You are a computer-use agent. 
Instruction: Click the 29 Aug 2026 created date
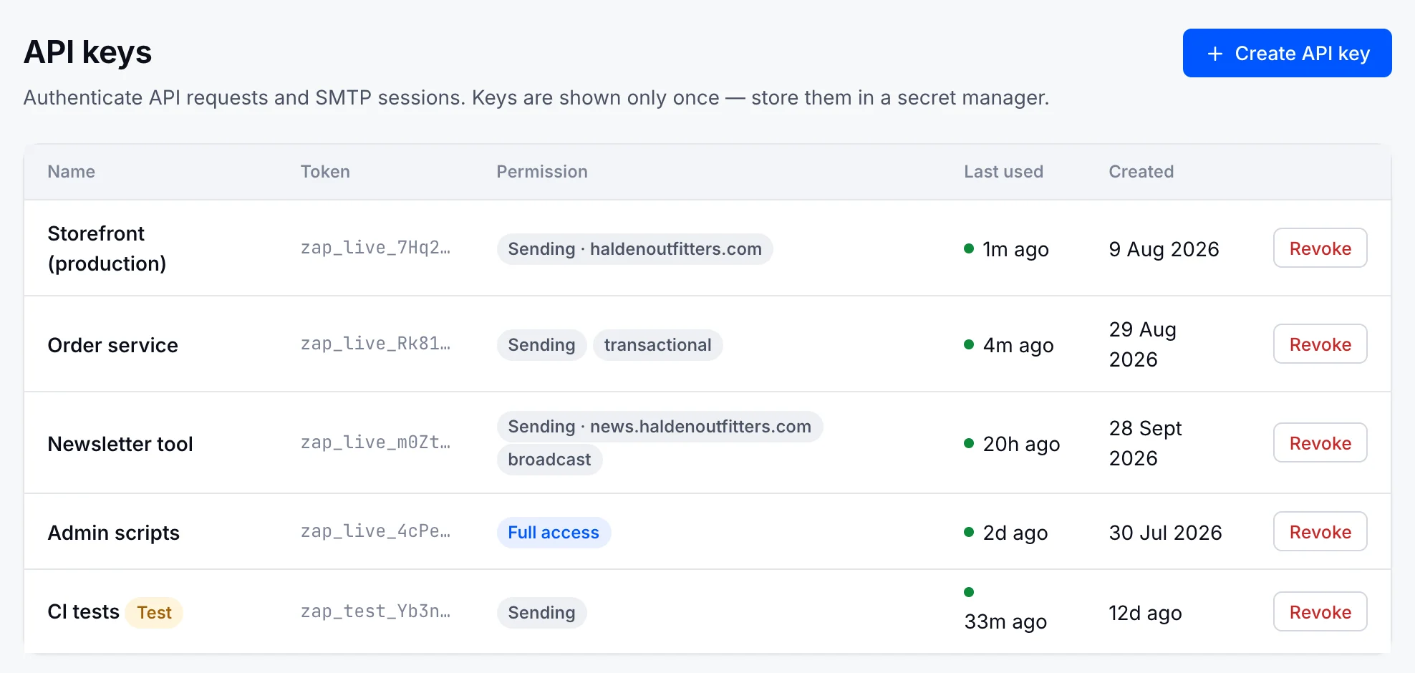(x=1142, y=344)
